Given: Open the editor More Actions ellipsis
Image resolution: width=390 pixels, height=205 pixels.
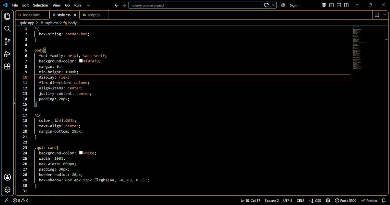Looking at the screenshot, I should click(384, 15).
